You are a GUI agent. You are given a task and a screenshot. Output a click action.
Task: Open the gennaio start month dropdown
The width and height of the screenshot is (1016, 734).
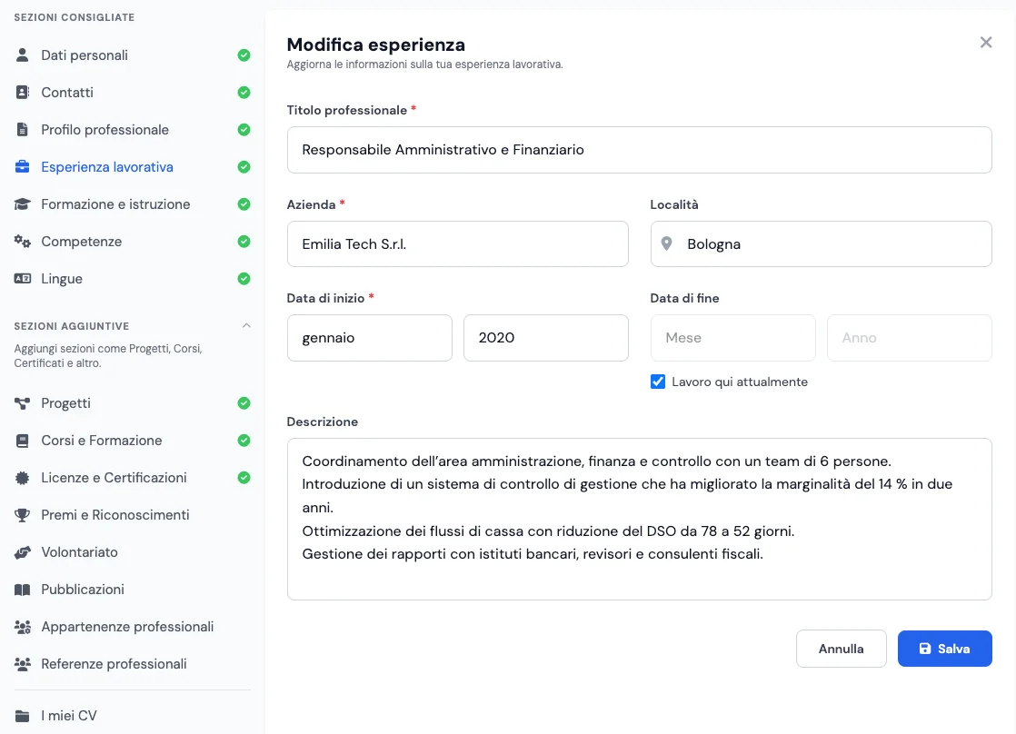[x=369, y=338]
